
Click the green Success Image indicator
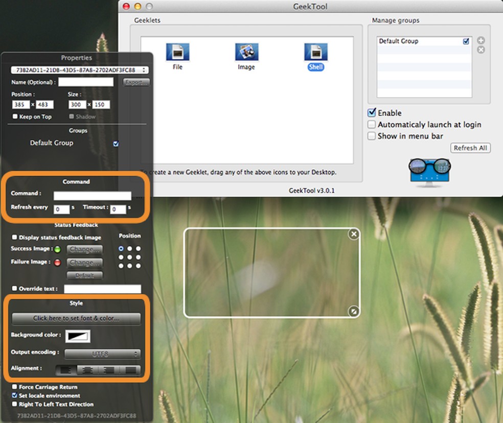point(57,249)
